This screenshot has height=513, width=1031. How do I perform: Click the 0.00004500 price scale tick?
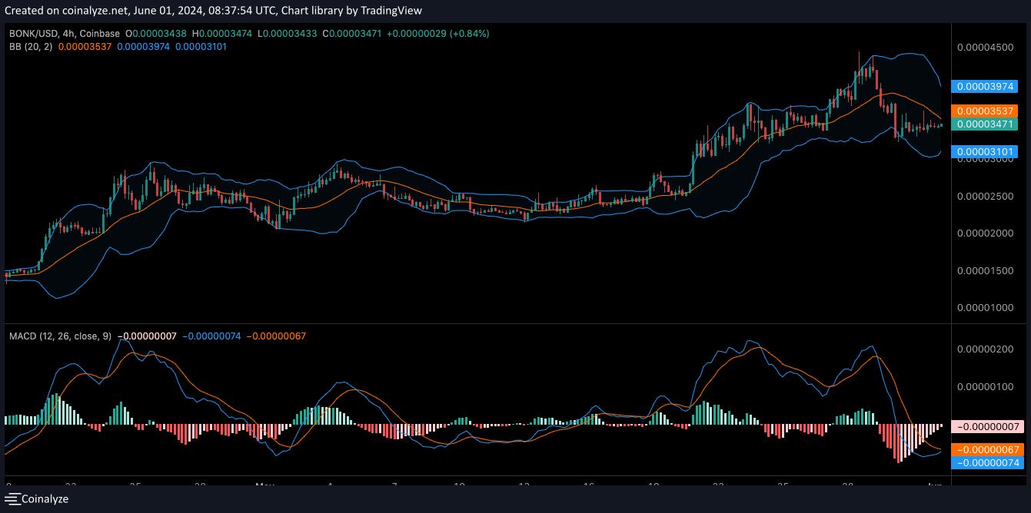click(983, 48)
